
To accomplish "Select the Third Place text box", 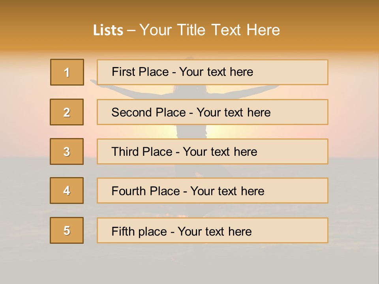I will tap(212, 151).
